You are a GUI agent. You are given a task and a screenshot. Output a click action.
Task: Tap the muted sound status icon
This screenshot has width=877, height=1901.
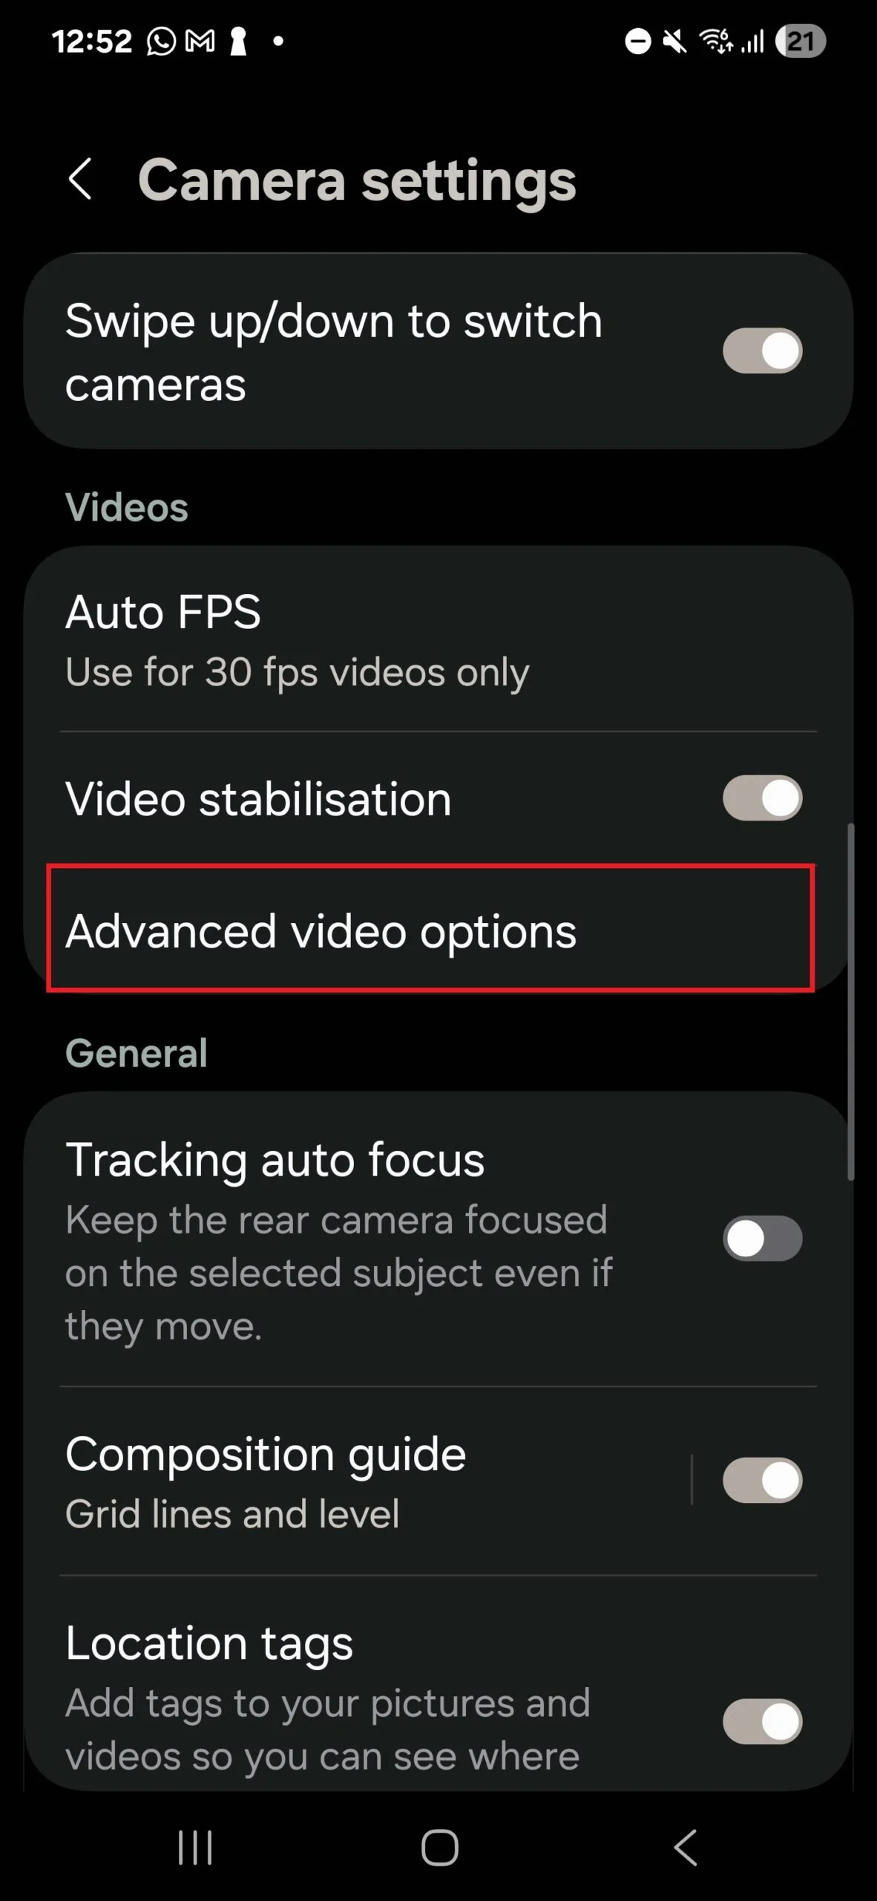(x=674, y=42)
